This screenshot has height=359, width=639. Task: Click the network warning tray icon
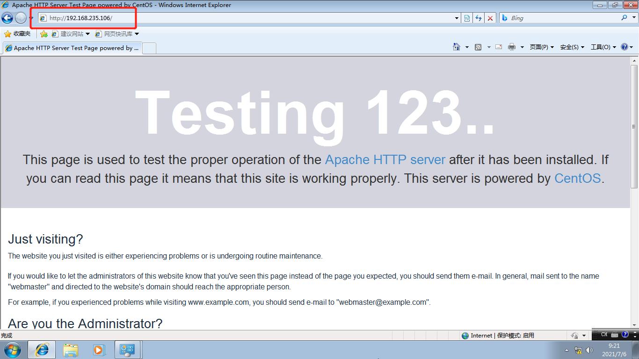click(578, 350)
